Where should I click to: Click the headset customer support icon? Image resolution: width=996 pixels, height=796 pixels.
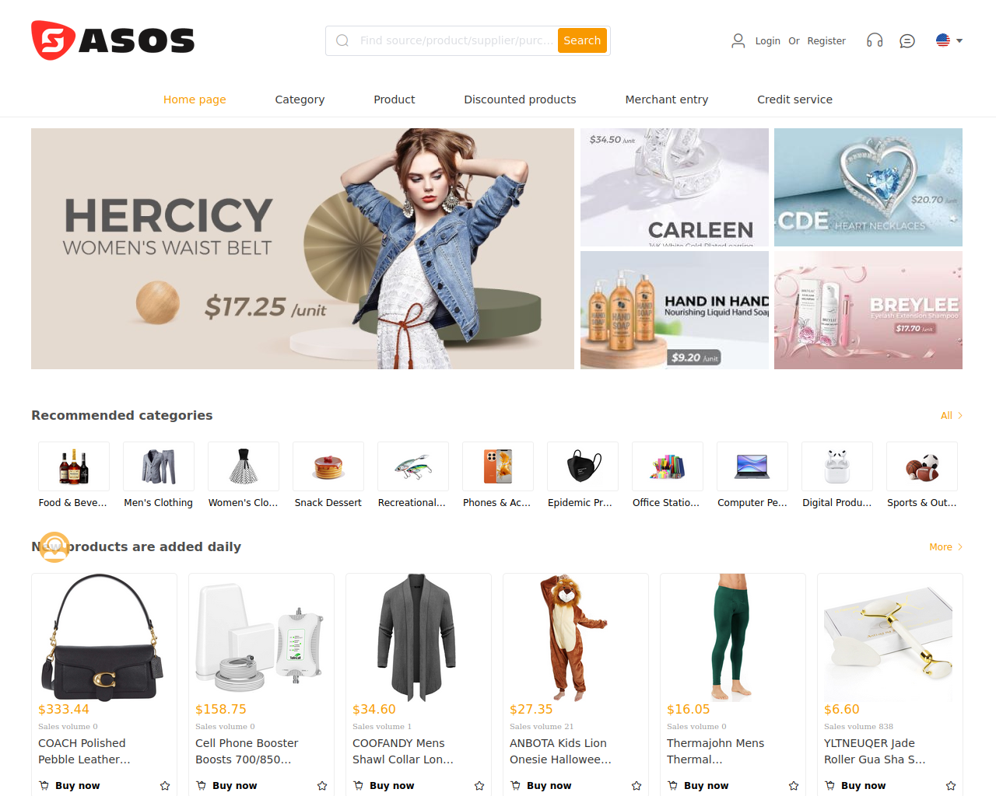tap(875, 40)
